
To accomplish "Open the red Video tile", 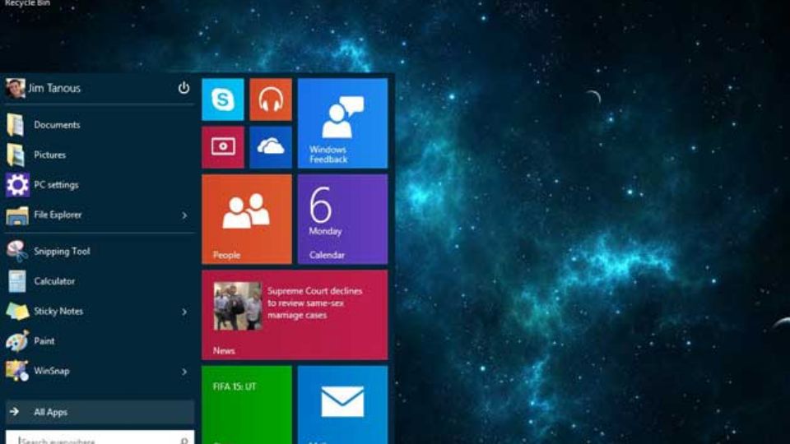I will pos(222,147).
